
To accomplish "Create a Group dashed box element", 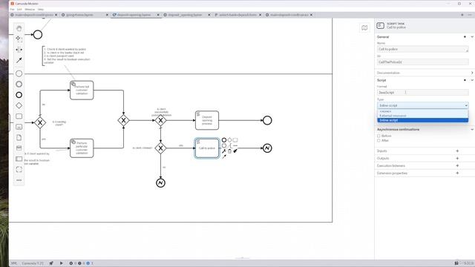I will click(x=19, y=170).
